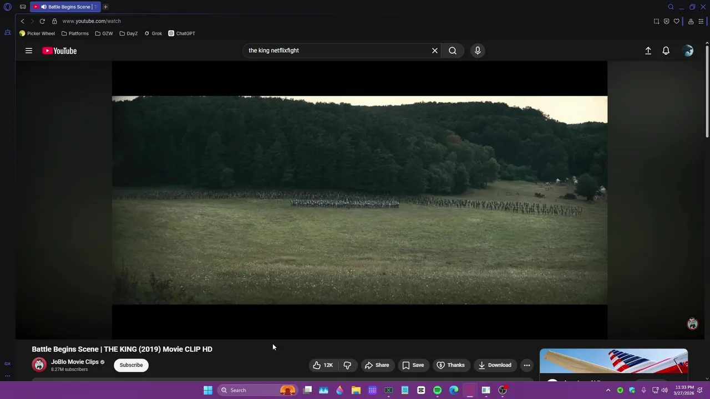Open the Opera GX menu logo

(x=8, y=7)
